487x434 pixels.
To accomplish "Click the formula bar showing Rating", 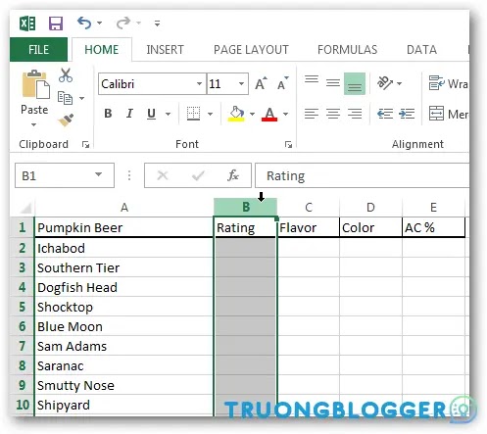I will point(362,175).
